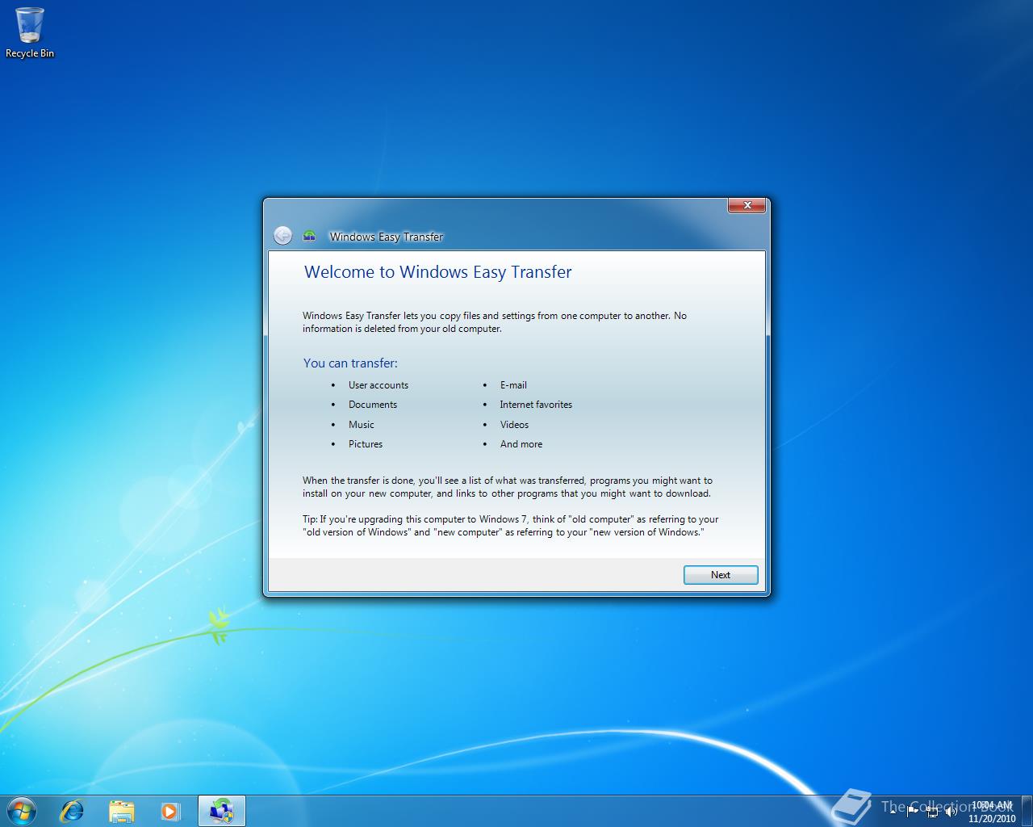Click the Windows Easy Transfer title icon

point(309,236)
